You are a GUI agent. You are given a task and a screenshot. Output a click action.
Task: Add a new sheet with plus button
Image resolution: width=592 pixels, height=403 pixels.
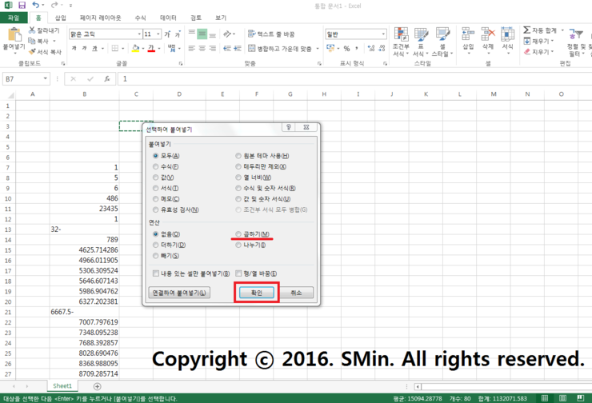coord(97,386)
